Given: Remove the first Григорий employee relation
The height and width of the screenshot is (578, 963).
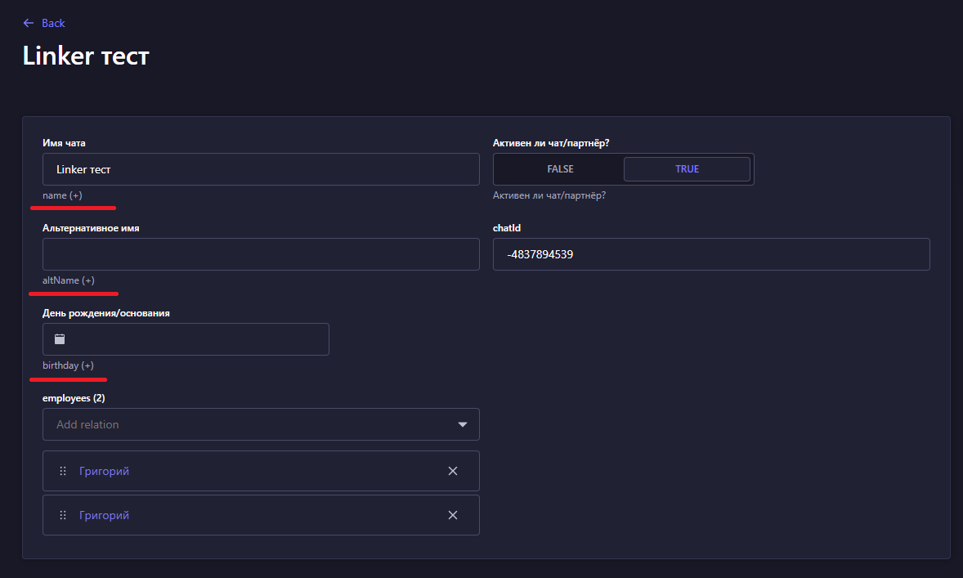Looking at the screenshot, I should (x=453, y=471).
